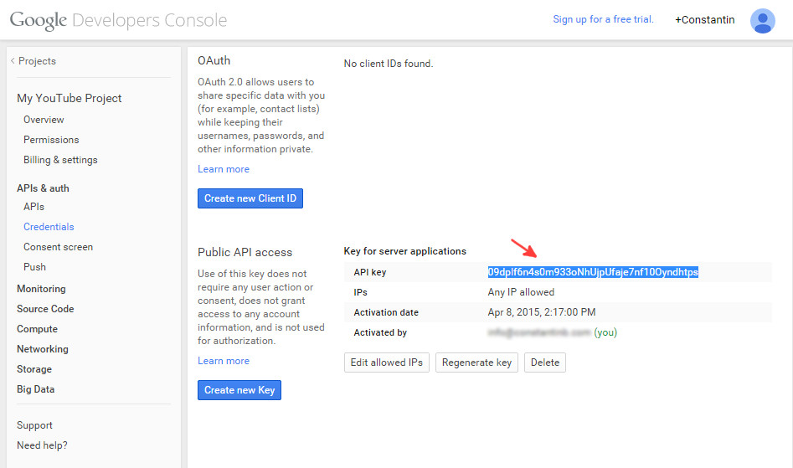Screen dimensions: 793x468
Task: Open the +Constantin account link
Action: (x=704, y=20)
